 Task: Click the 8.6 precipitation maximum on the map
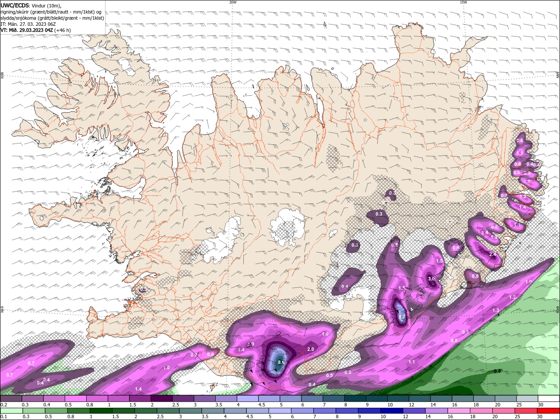281,362
